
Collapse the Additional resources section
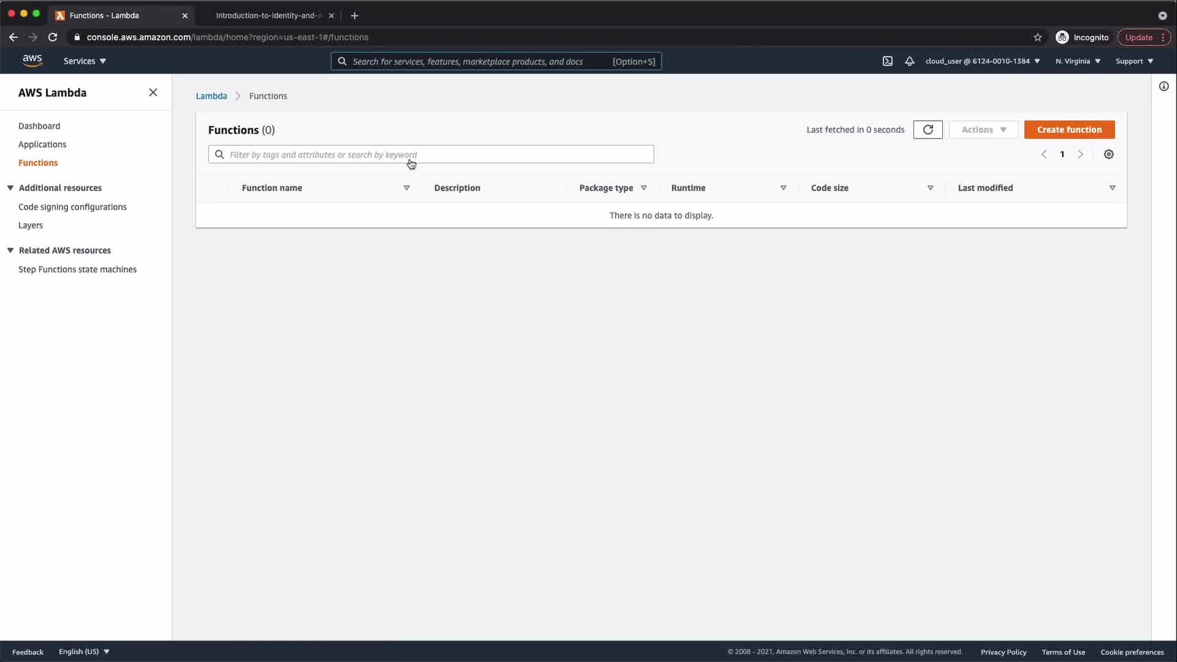(10, 188)
